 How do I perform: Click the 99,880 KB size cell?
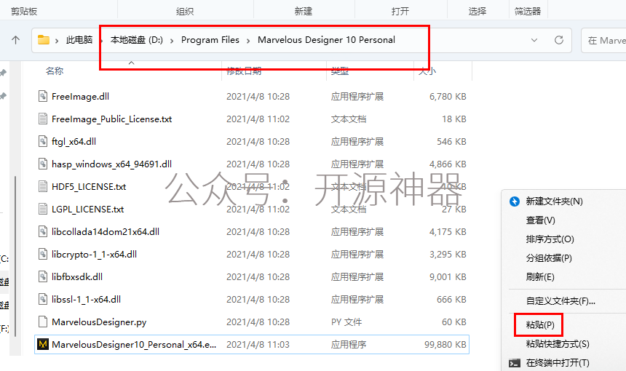tap(445, 345)
